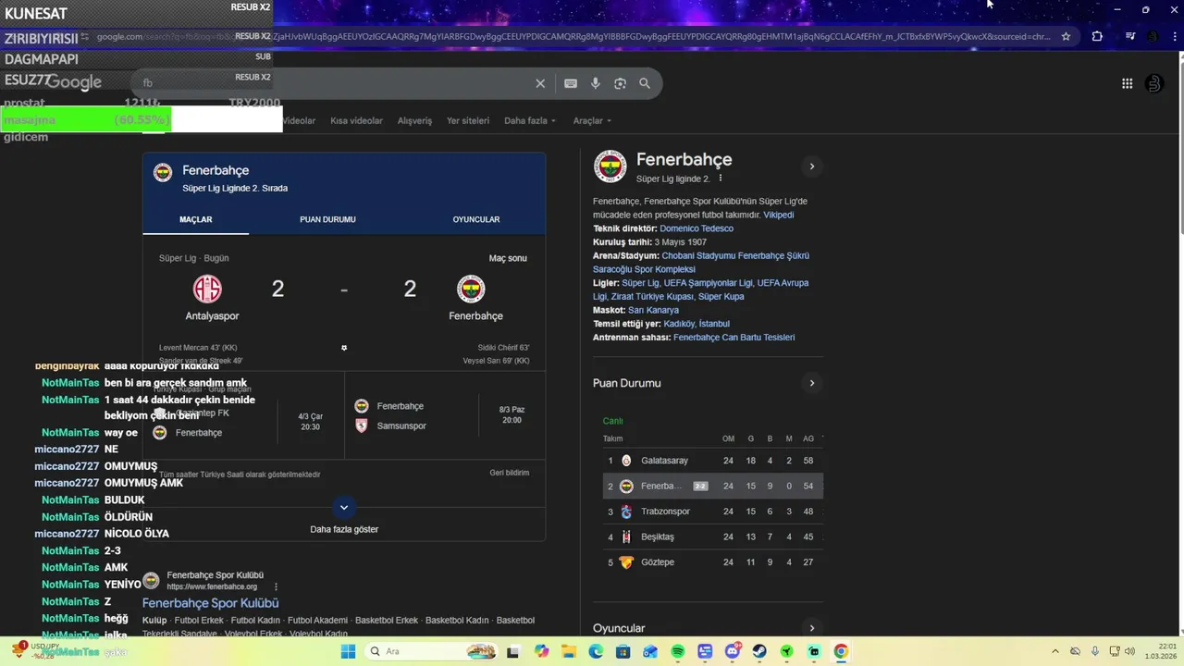Open Discord from the taskbar

pyautogui.click(x=734, y=651)
